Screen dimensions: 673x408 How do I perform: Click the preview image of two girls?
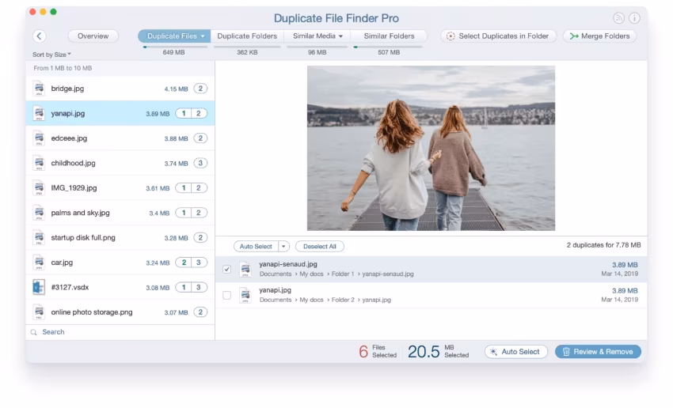(431, 149)
